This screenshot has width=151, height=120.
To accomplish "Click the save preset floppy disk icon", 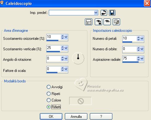I will click(112, 13).
